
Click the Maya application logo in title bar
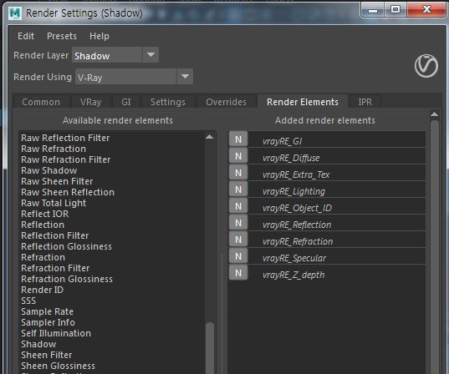(15, 13)
